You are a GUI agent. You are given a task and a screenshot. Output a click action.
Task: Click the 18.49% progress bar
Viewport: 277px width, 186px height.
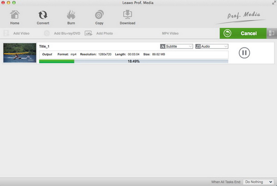pyautogui.click(x=133, y=61)
